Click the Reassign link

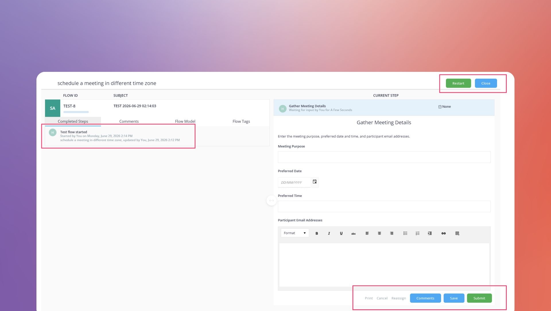tap(399, 298)
